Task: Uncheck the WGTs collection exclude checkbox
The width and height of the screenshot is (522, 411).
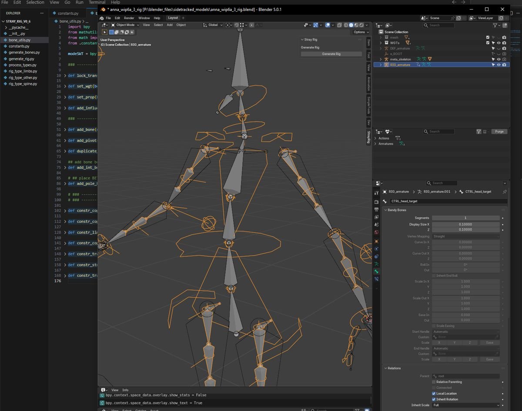Action: pyautogui.click(x=488, y=43)
